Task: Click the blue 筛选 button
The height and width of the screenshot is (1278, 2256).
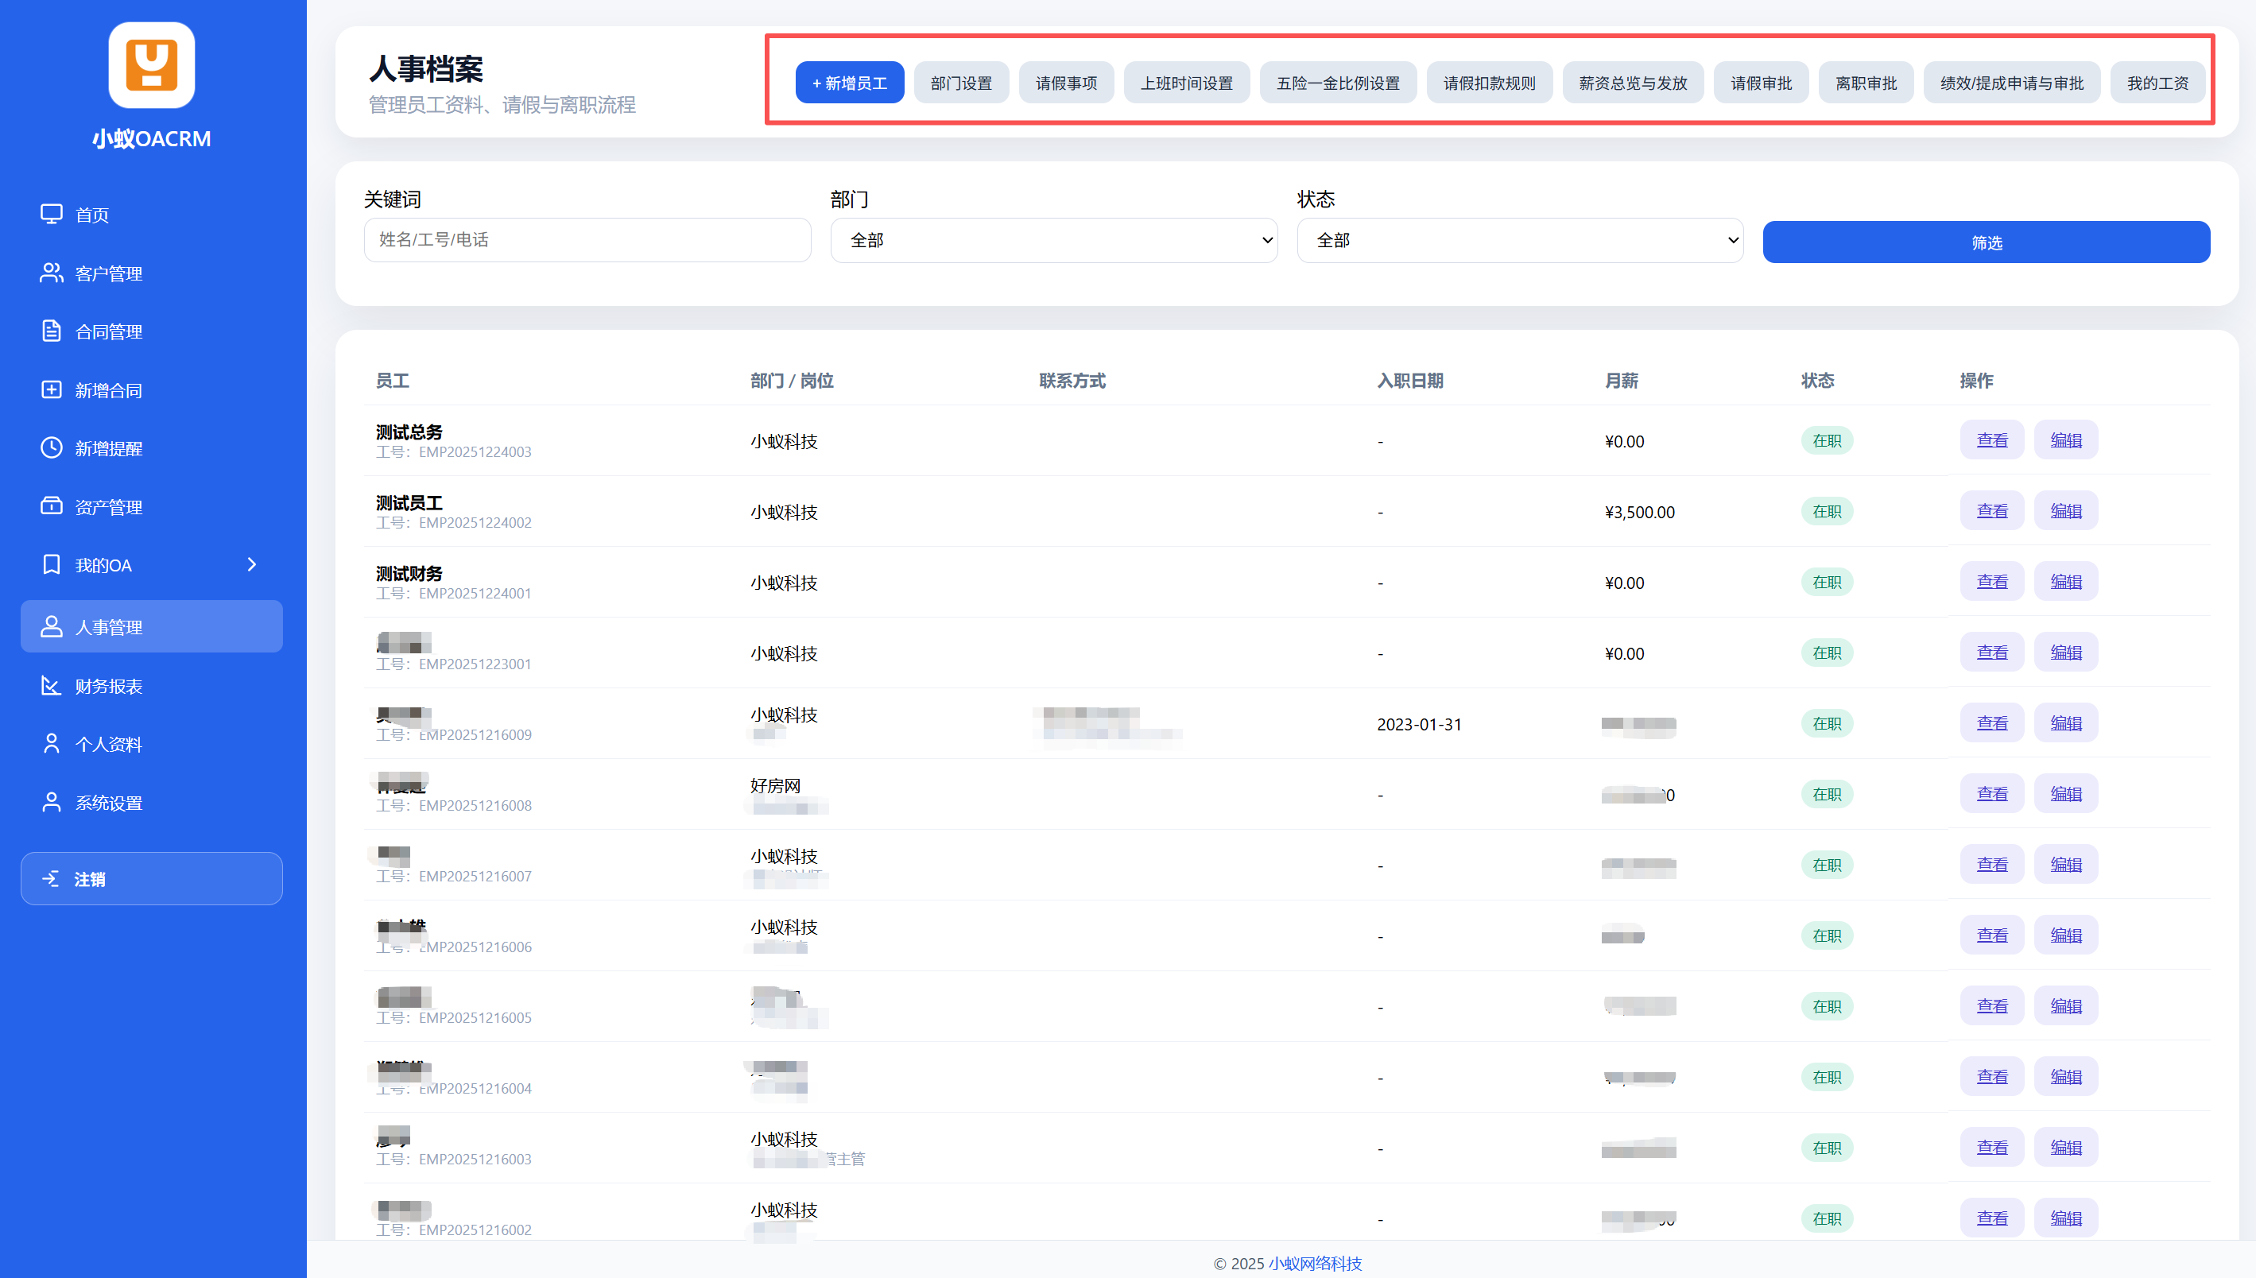Action: [x=1986, y=242]
